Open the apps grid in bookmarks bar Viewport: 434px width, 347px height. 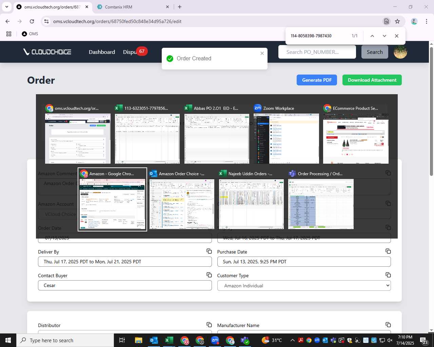pyautogui.click(x=9, y=34)
